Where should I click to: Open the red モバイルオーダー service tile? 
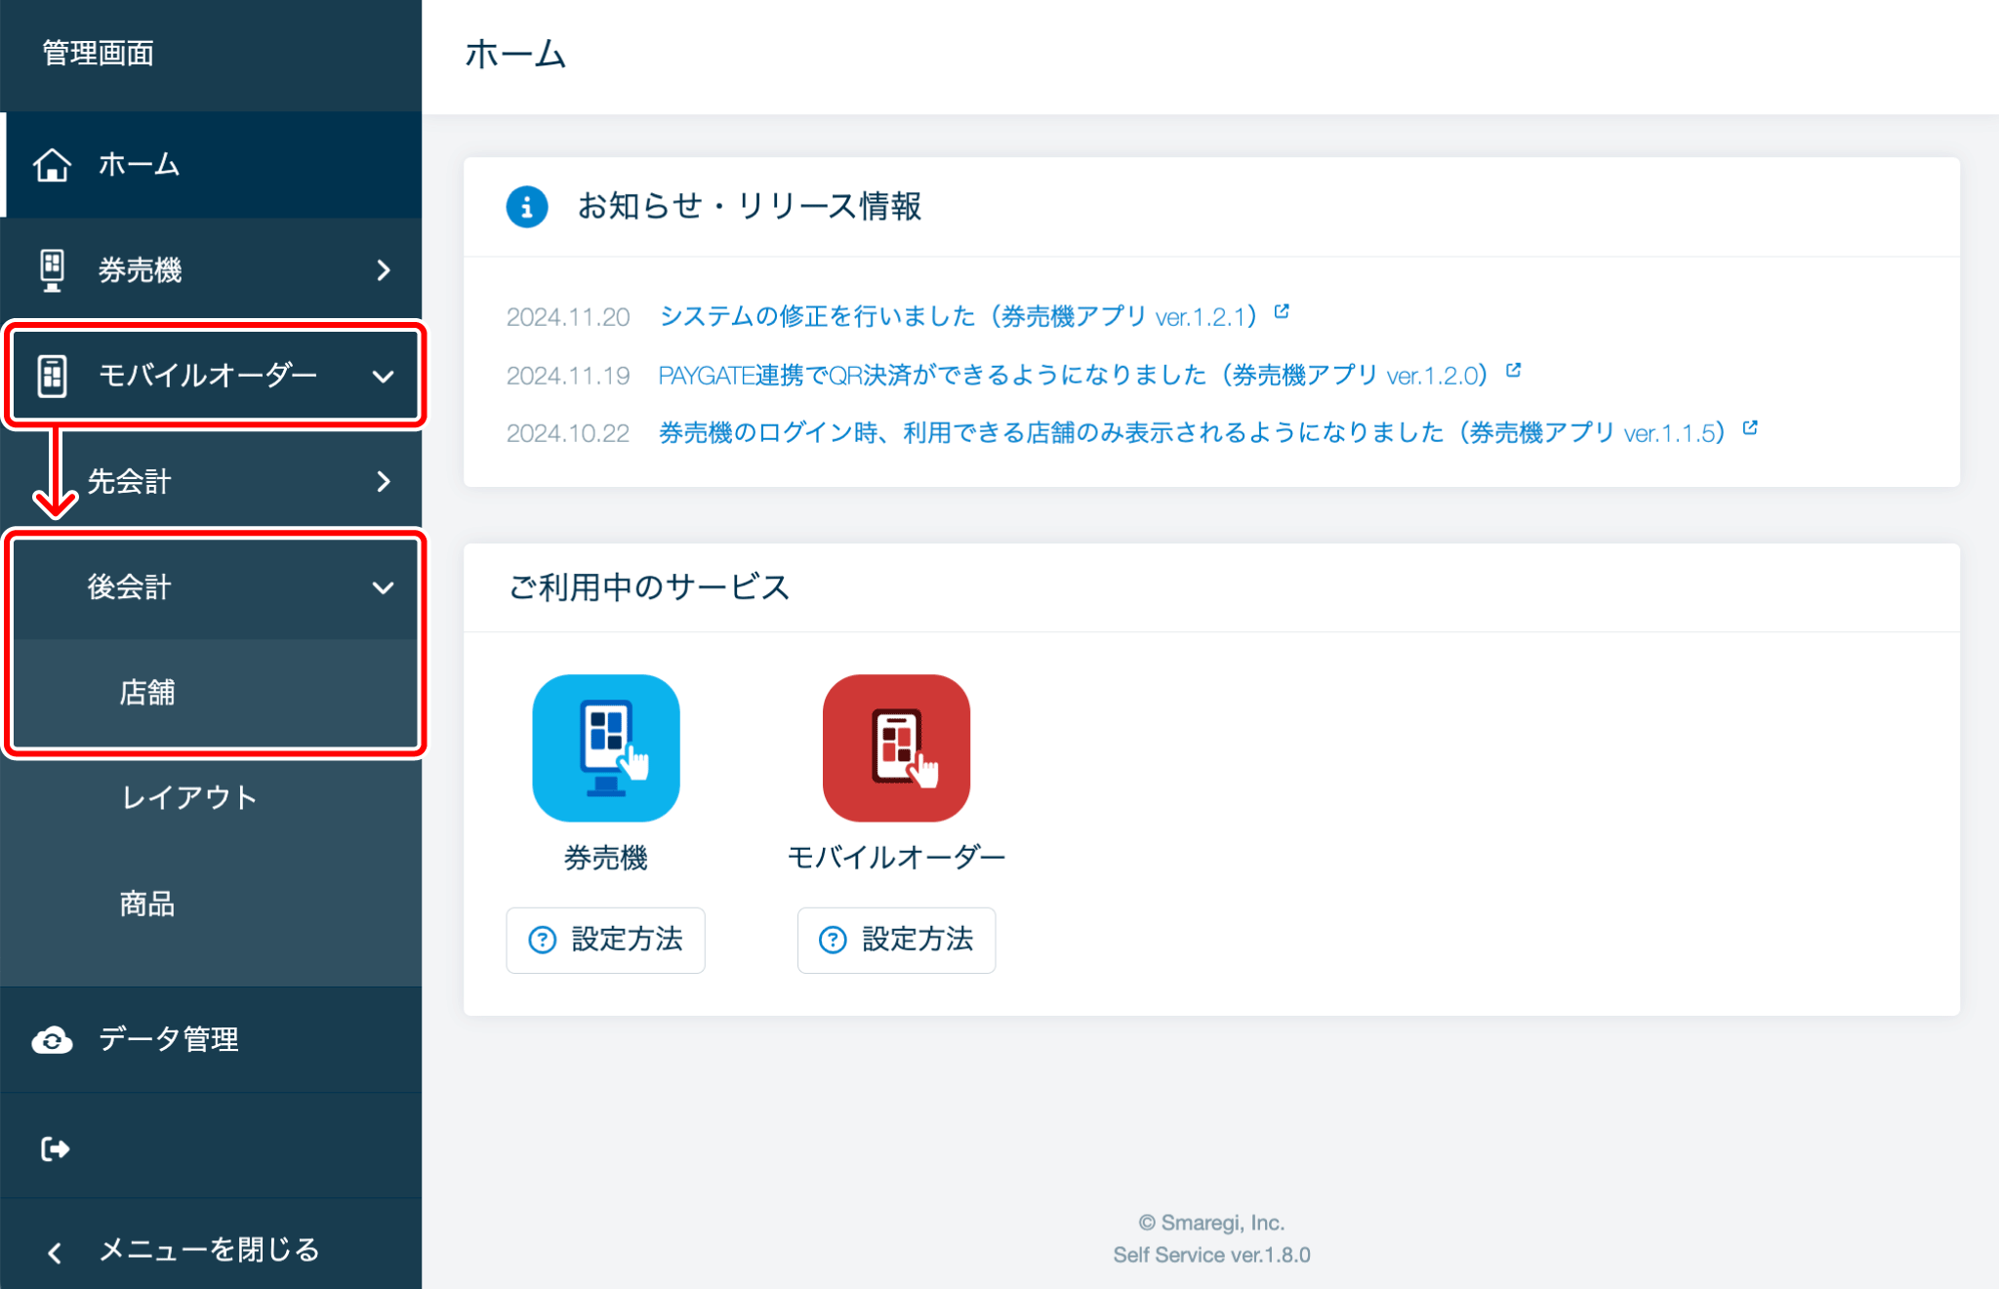pos(896,748)
